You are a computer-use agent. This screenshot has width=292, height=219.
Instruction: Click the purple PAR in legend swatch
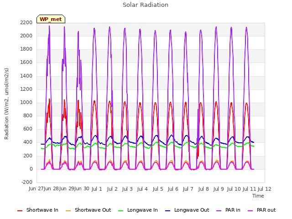click(x=219, y=211)
